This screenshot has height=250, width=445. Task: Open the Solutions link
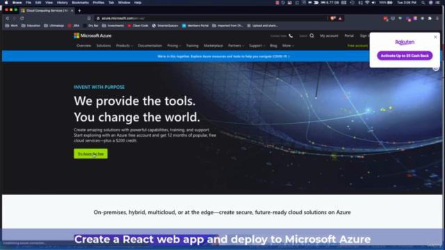coord(104,46)
